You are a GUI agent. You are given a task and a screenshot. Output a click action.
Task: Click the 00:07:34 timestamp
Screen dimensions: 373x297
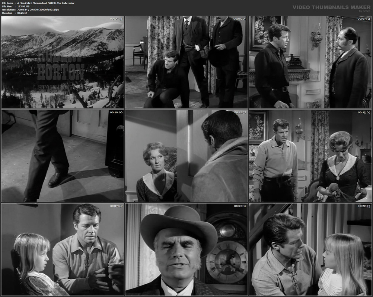point(364,19)
